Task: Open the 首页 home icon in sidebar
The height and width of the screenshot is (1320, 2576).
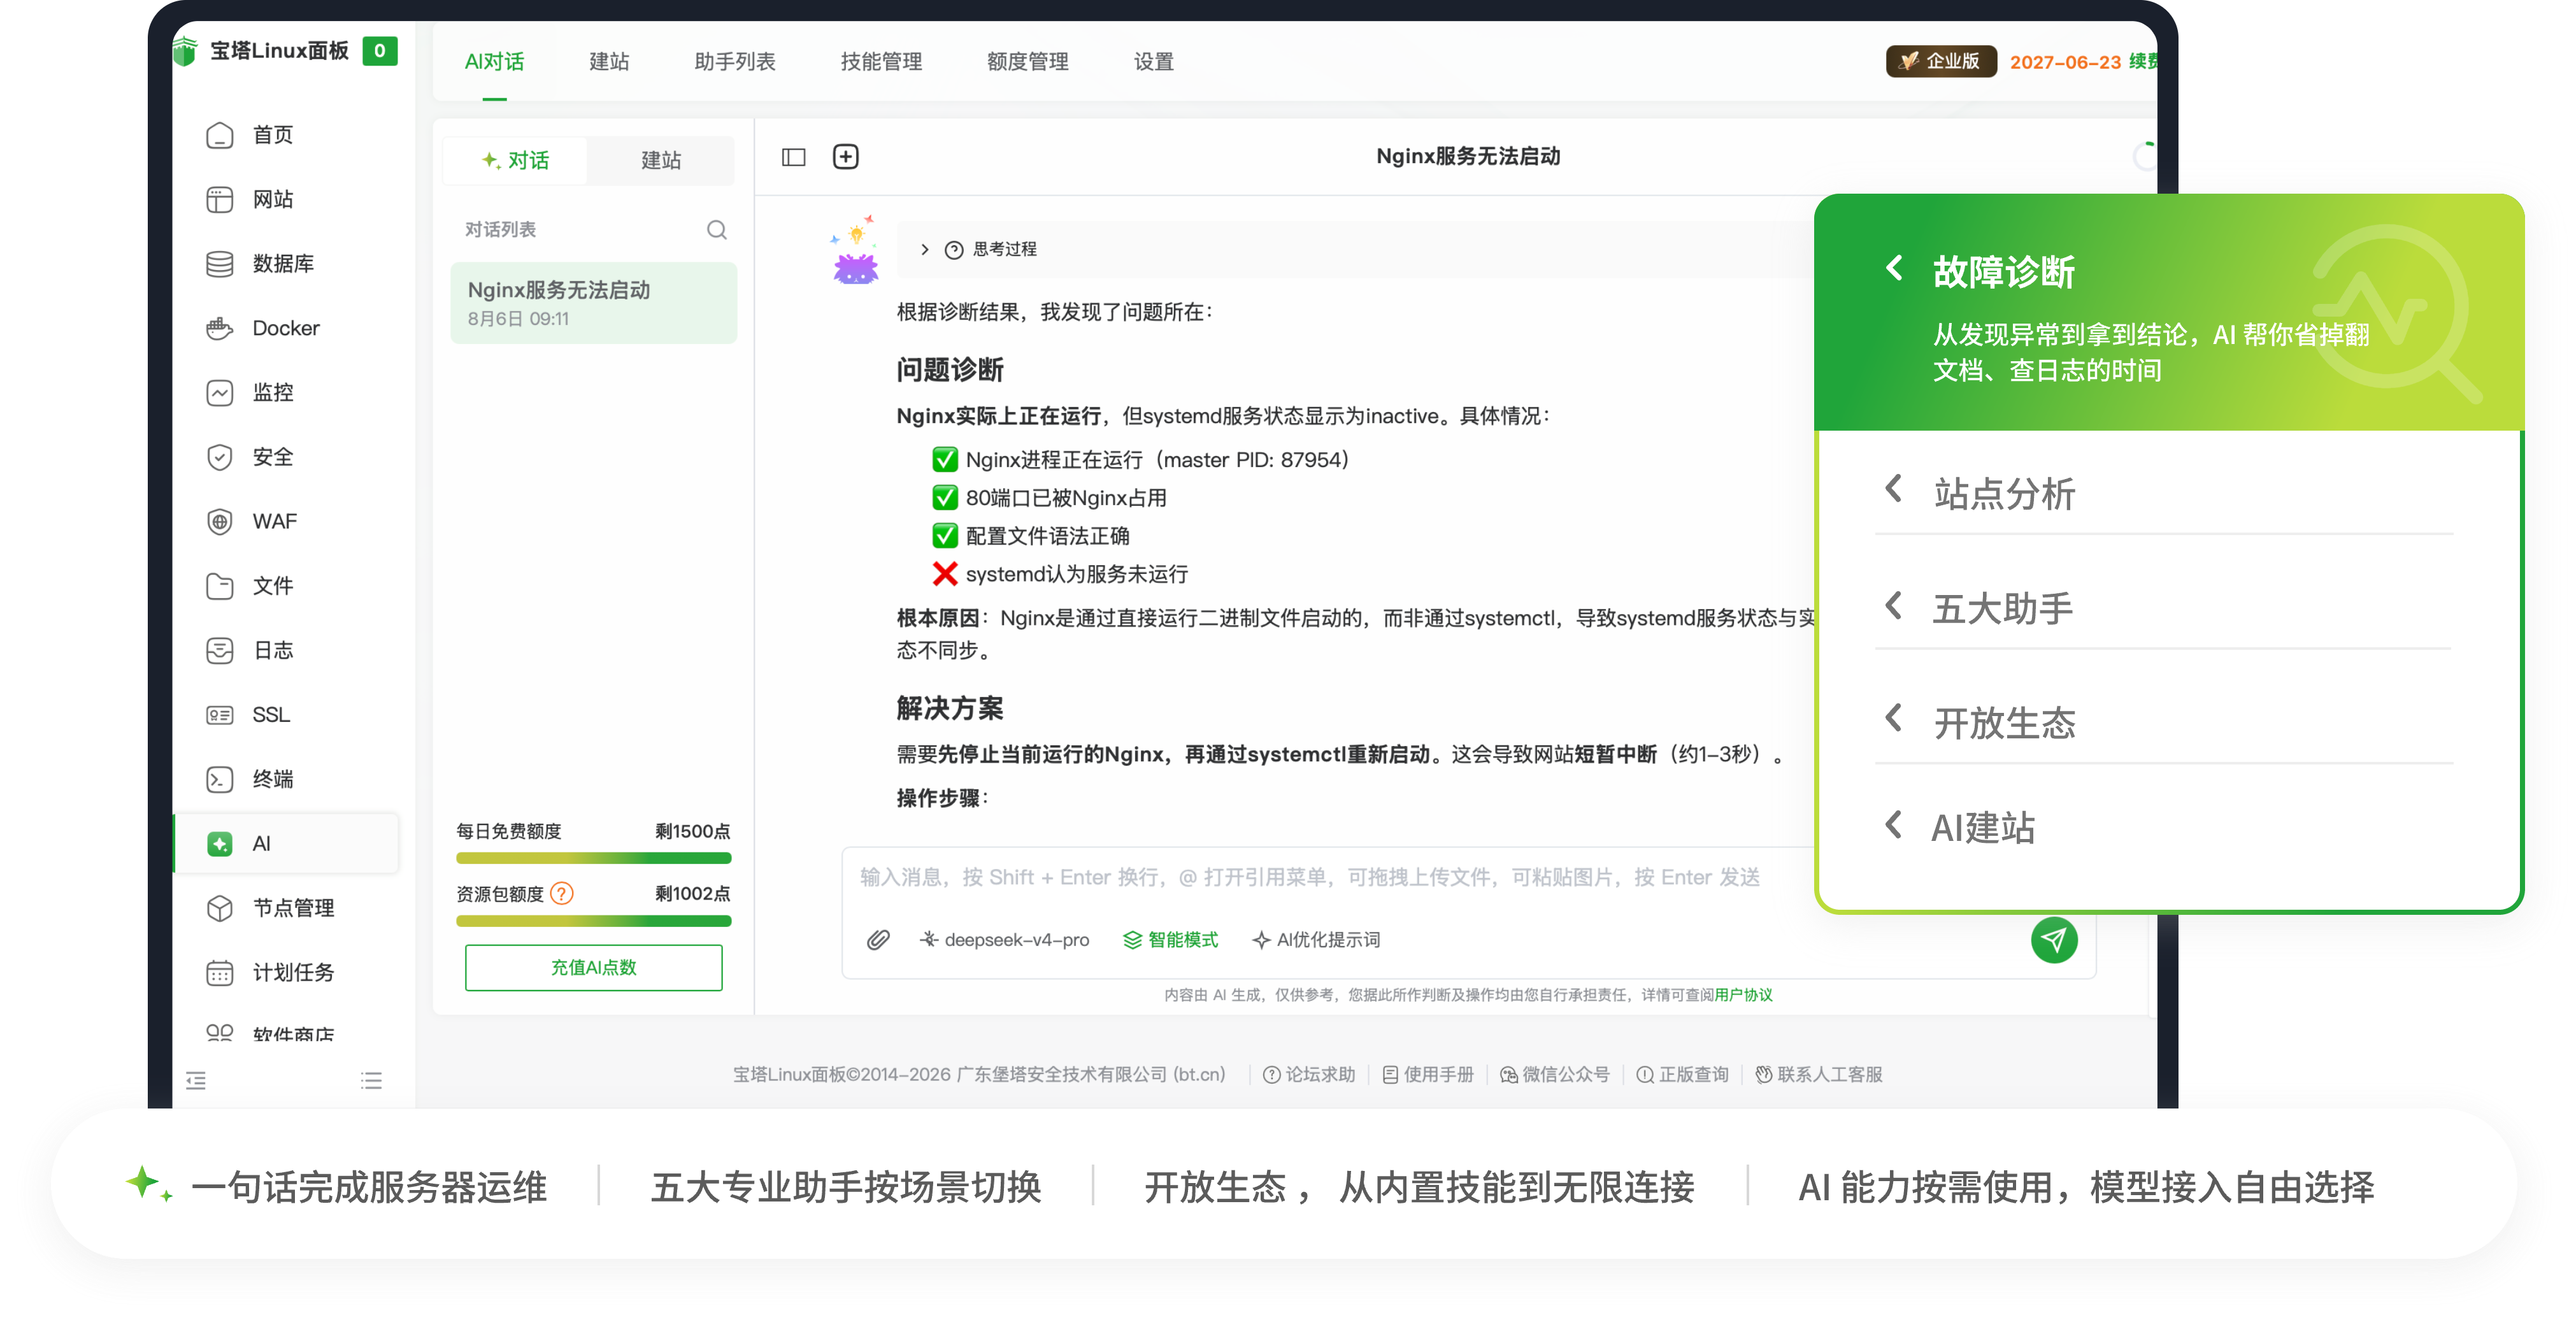Action: point(219,135)
